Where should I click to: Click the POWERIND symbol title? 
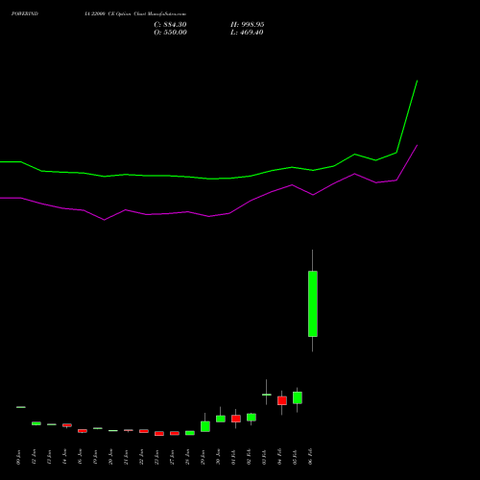25,14
